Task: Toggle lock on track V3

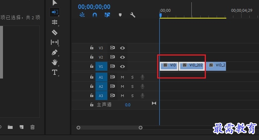Action: tap(92, 48)
